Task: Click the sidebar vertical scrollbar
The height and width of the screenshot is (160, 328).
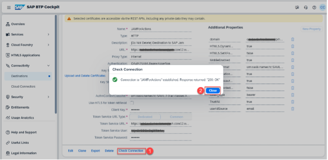Action: [56, 64]
